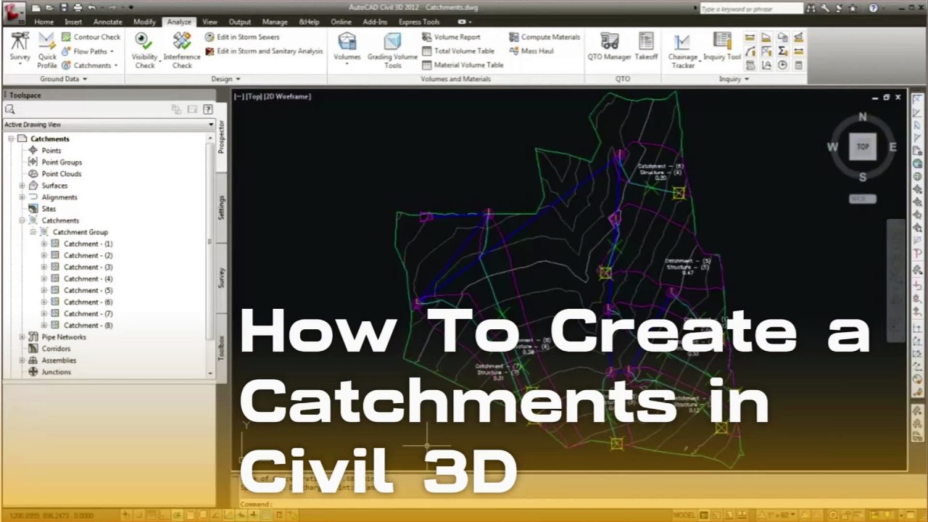
Task: Run Contour Check
Action: 91,37
